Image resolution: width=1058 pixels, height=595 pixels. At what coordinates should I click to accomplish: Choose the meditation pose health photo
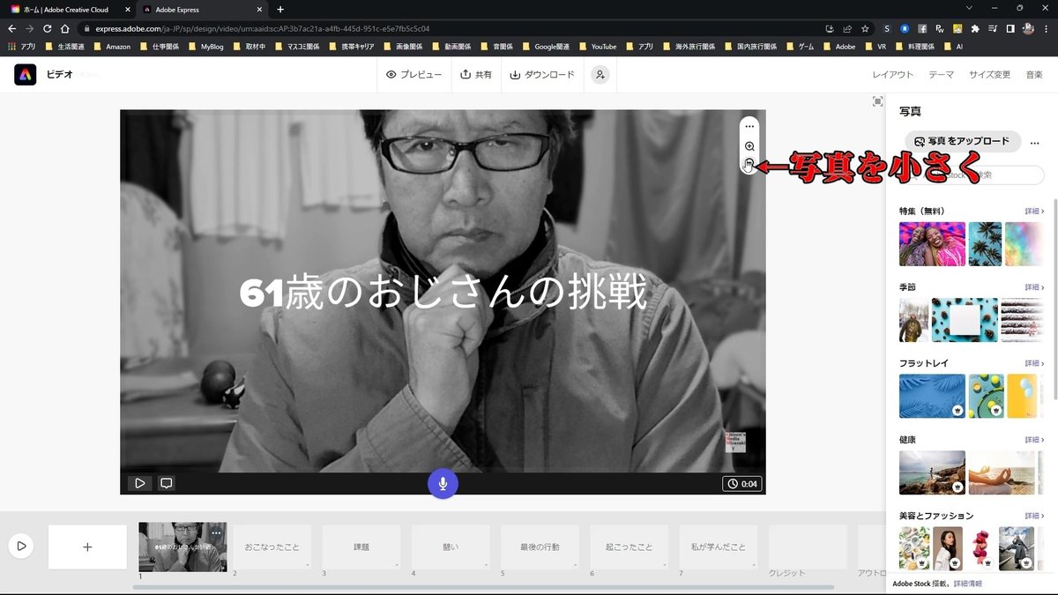click(1002, 472)
